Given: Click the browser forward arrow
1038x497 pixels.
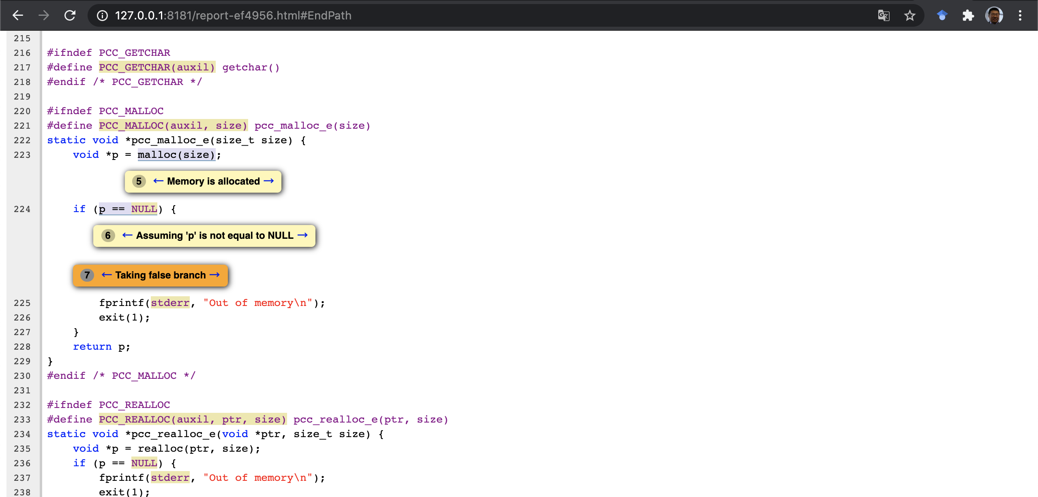Looking at the screenshot, I should [44, 15].
